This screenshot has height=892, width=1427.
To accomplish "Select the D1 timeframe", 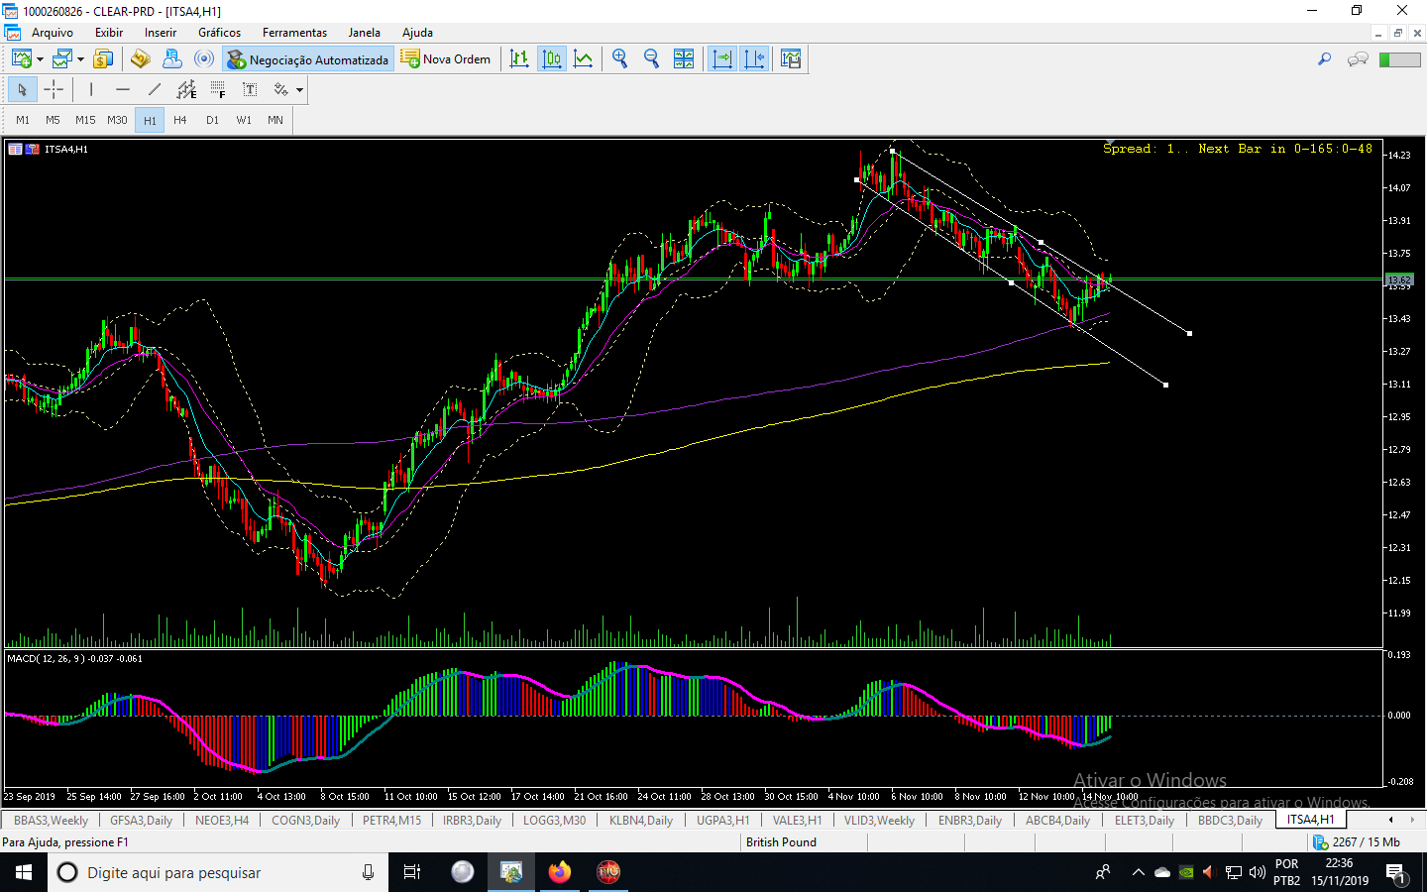I will click(x=212, y=120).
